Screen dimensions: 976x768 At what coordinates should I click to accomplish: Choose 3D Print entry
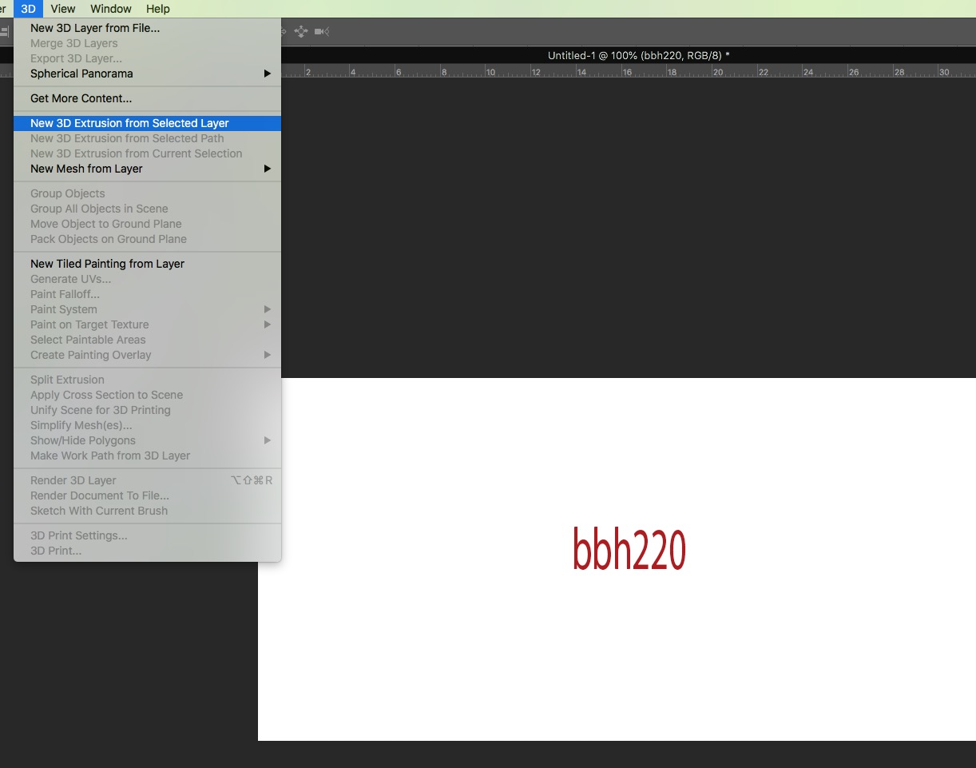click(x=147, y=551)
